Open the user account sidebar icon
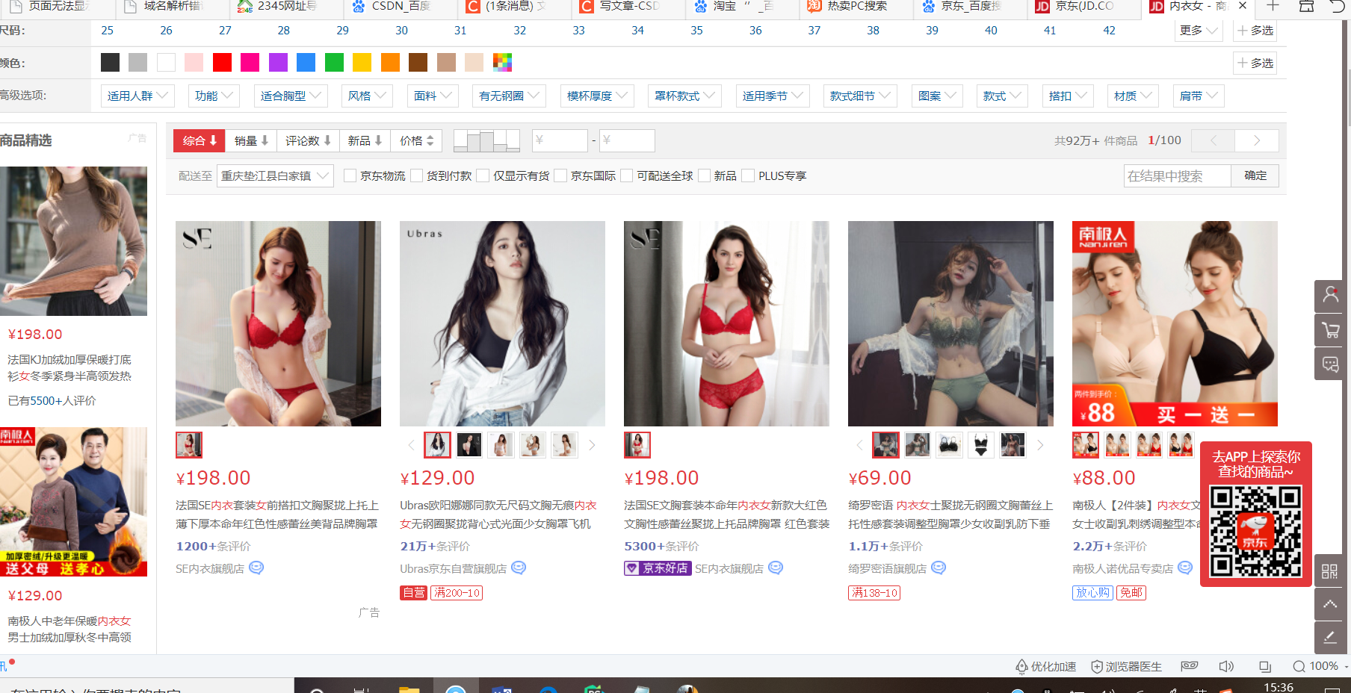 pyautogui.click(x=1331, y=296)
